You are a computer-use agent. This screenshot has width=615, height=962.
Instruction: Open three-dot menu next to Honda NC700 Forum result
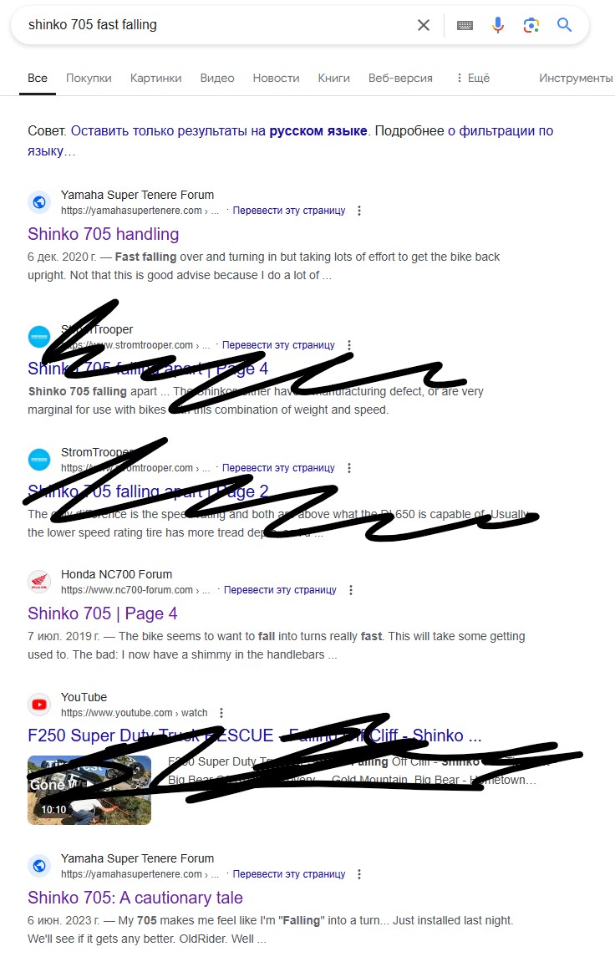coord(351,590)
